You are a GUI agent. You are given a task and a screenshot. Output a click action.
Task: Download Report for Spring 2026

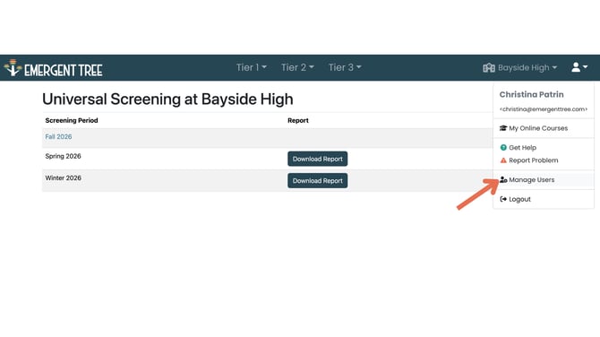pos(318,159)
